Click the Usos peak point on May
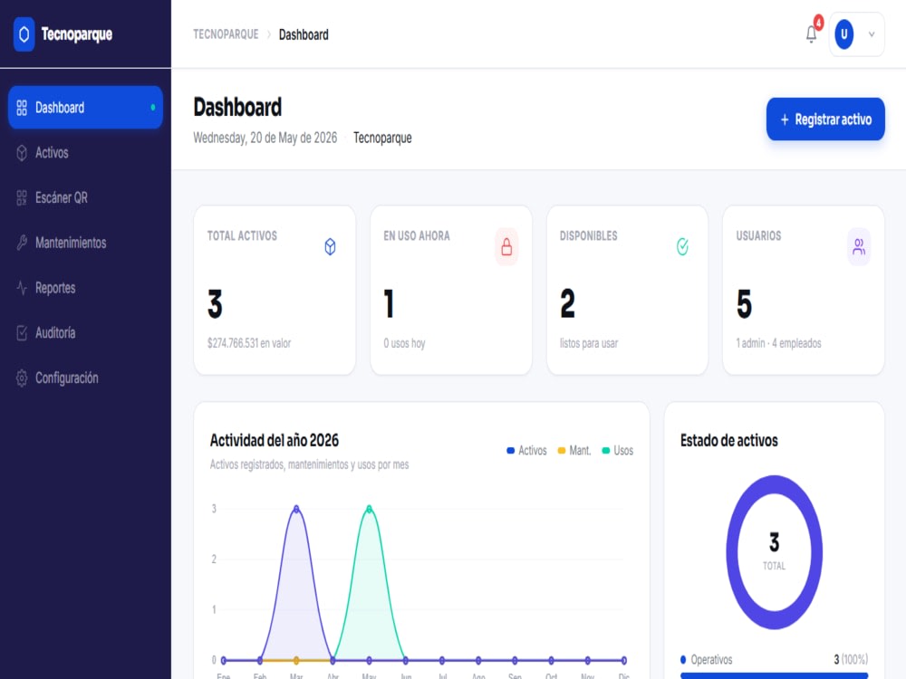 (370, 509)
